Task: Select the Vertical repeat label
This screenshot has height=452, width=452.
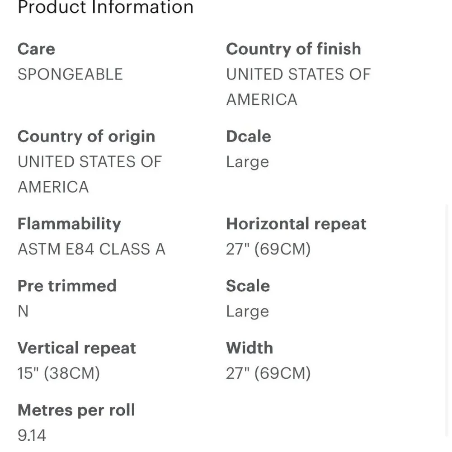Action: [77, 348]
